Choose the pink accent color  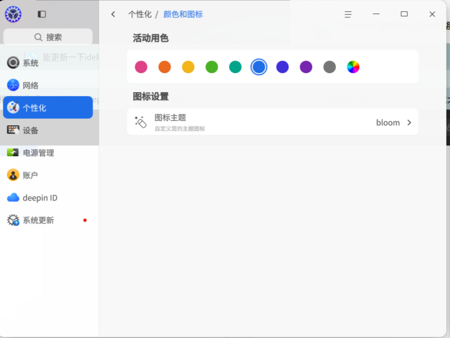141,67
